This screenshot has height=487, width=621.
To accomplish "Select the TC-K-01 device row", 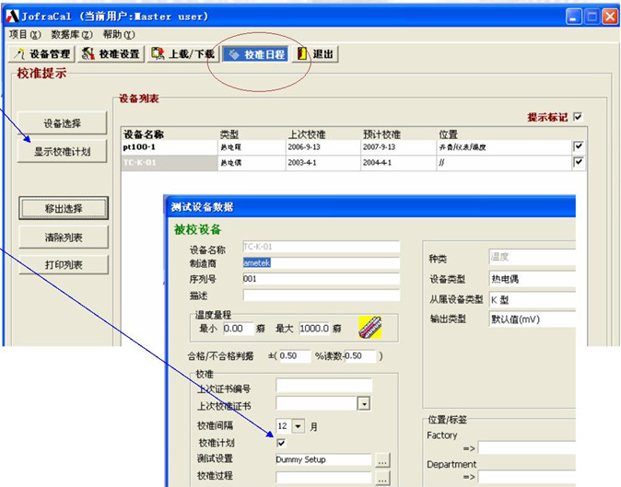I will (354, 163).
